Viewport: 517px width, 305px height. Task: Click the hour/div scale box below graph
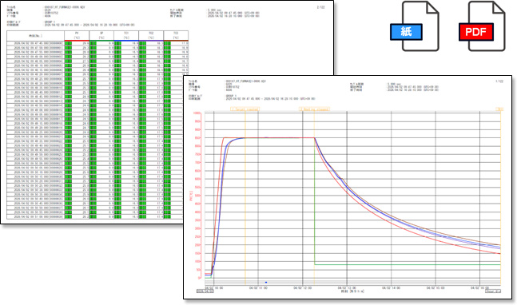coord(493,291)
